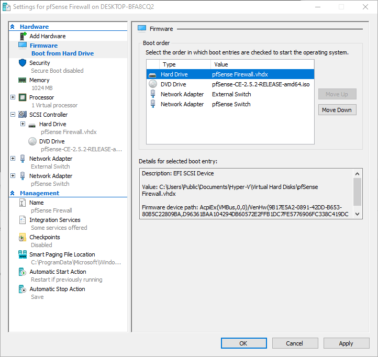
Task: Click the DVD Drive disc icon in the tree
Action: [32, 141]
